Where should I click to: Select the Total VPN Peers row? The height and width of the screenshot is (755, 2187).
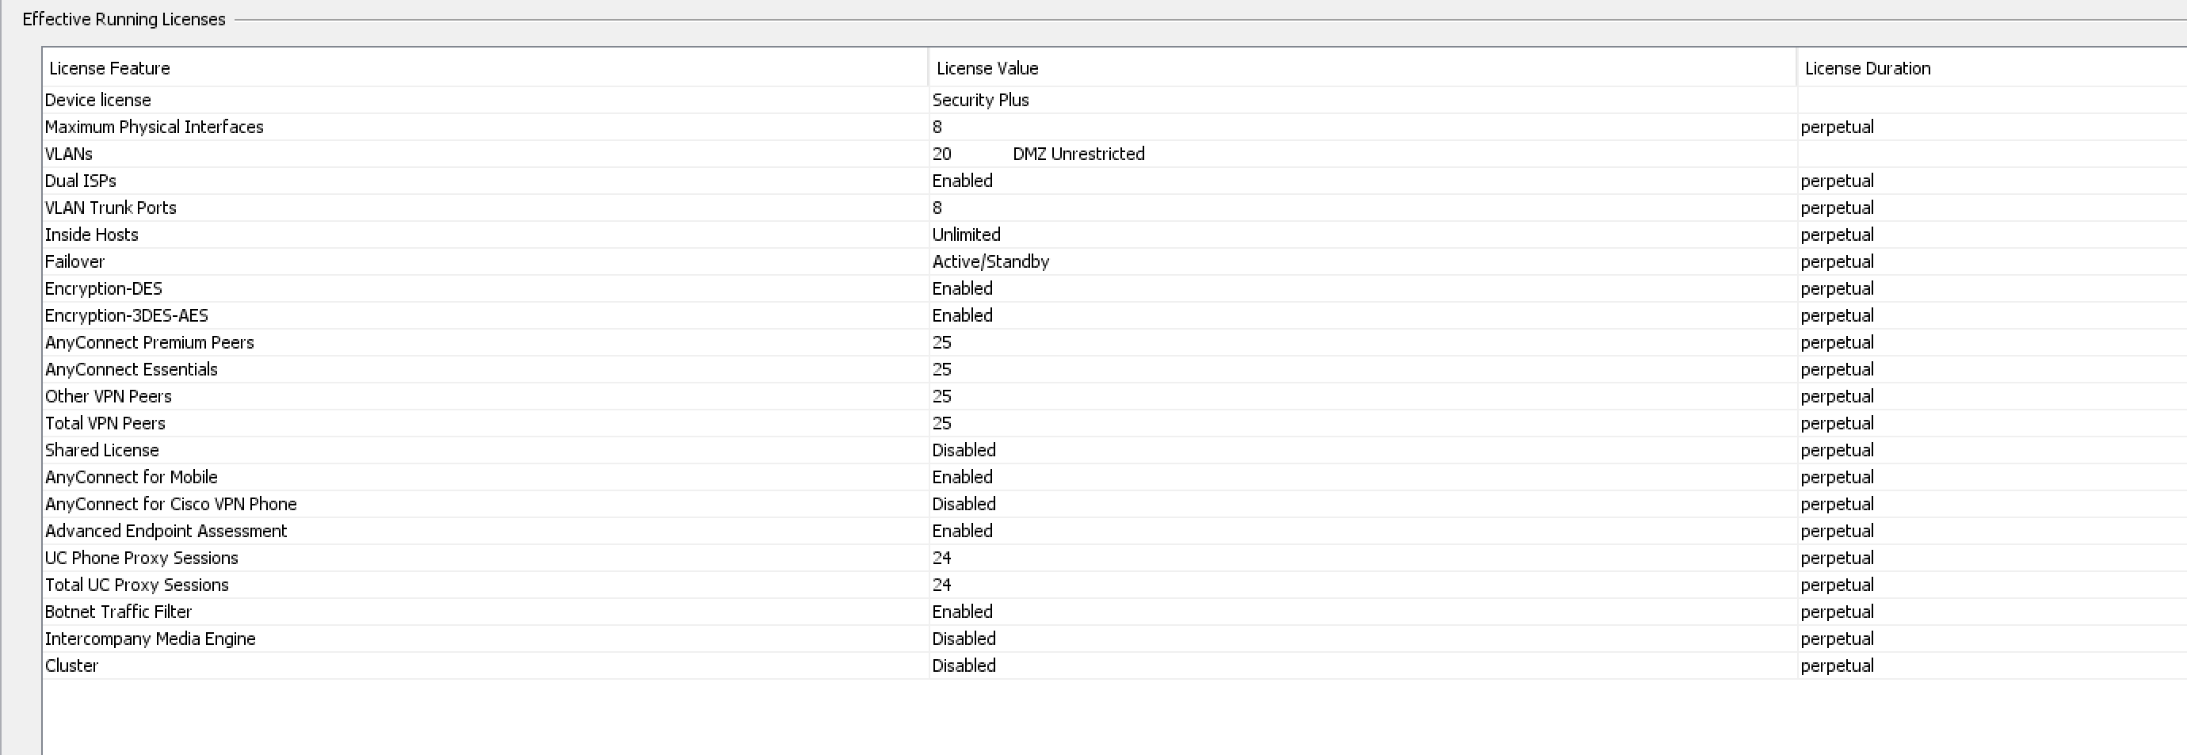click(x=1115, y=423)
